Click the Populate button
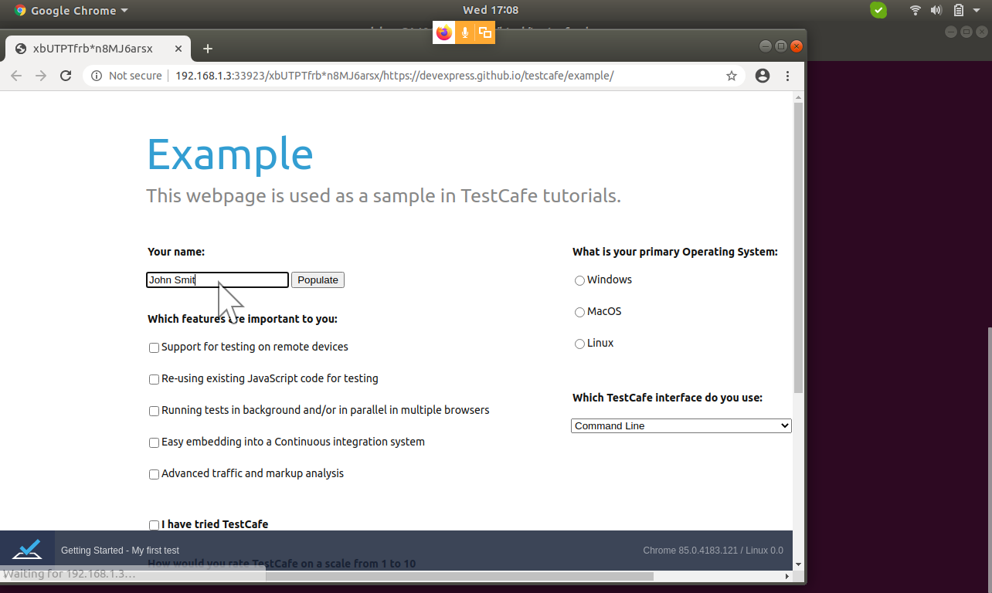 pos(318,280)
